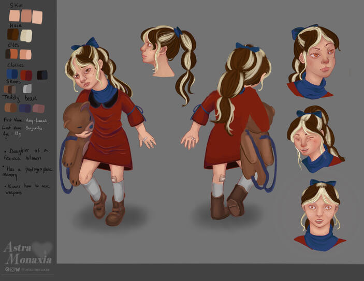Click the 'Knows how to use weapons' note
This screenshot has width=364, height=281.
point(27,189)
